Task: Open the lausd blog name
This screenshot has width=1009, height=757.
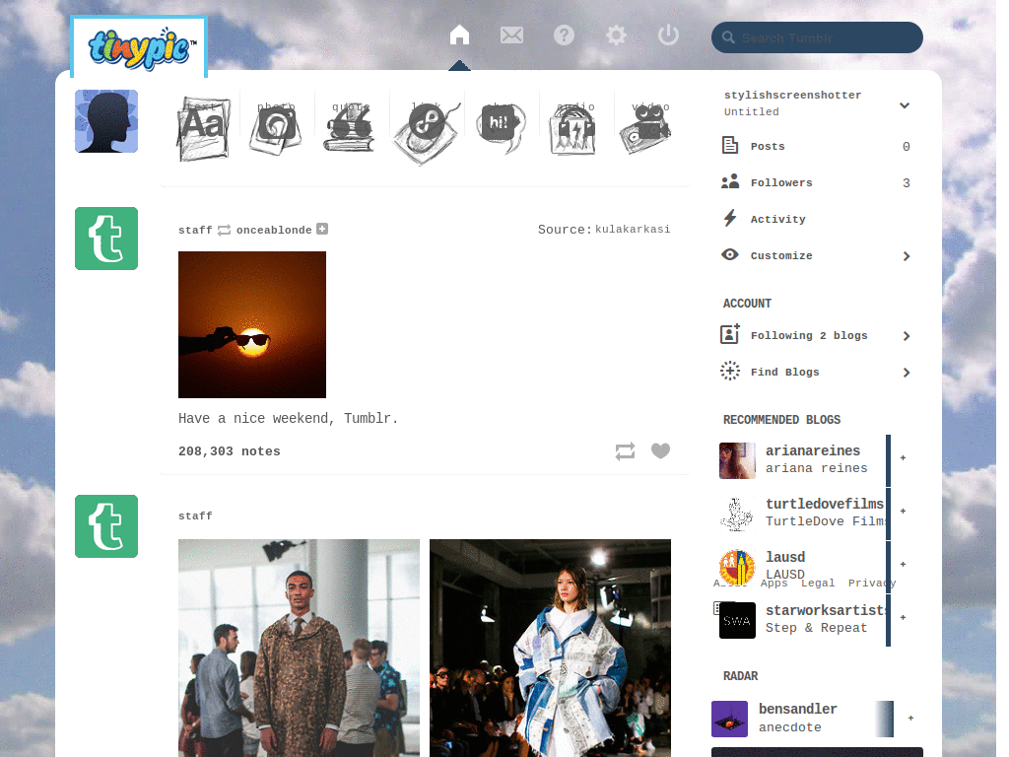Action: click(x=785, y=557)
